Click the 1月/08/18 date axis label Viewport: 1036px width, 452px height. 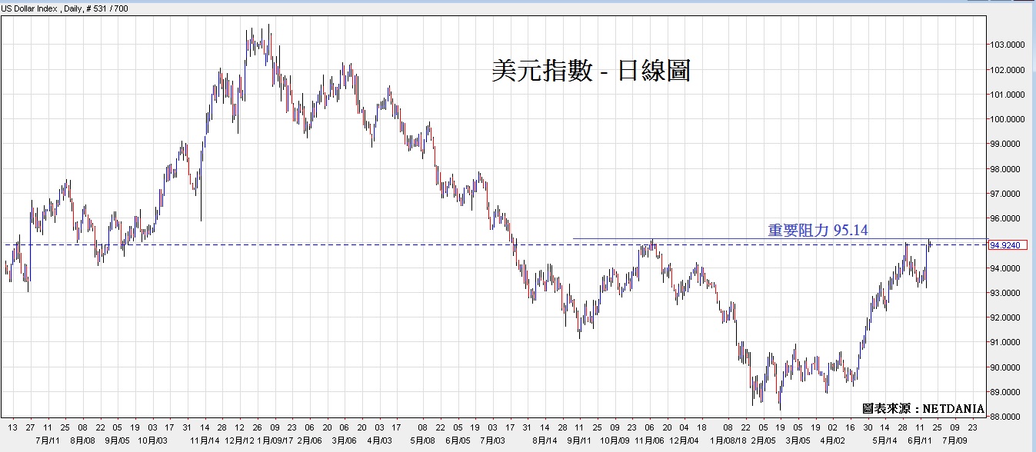tap(727, 440)
